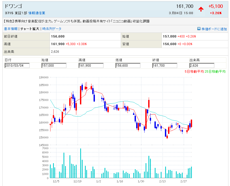Click the 5日移動平均 legend label
Viewport: 230px width, 186px height.
click(x=194, y=72)
